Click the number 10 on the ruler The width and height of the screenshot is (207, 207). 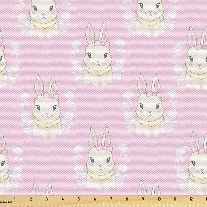159,199
